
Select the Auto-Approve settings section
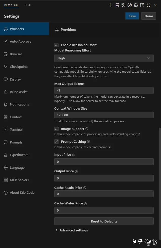point(21,42)
